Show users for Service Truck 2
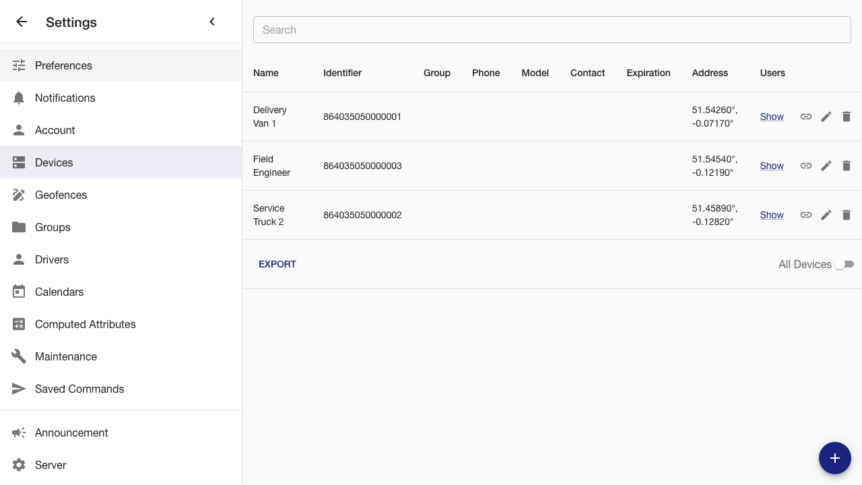The image size is (862, 485). [772, 215]
